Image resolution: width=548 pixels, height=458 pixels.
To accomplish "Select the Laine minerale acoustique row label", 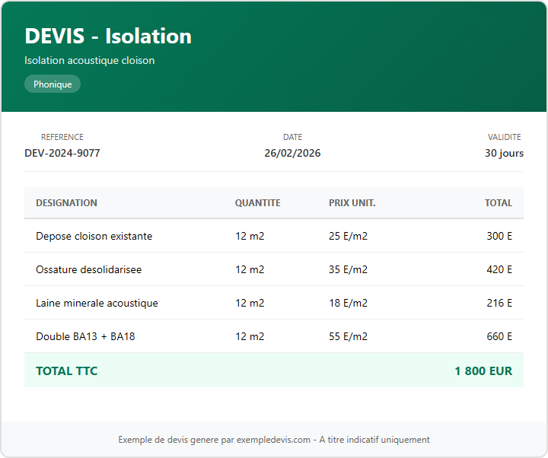I will click(x=97, y=303).
